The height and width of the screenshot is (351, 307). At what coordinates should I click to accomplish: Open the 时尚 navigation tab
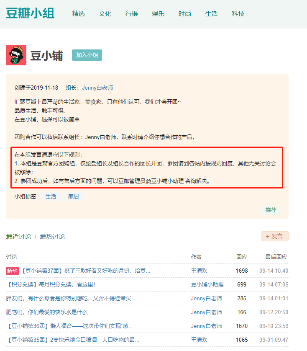pos(185,14)
